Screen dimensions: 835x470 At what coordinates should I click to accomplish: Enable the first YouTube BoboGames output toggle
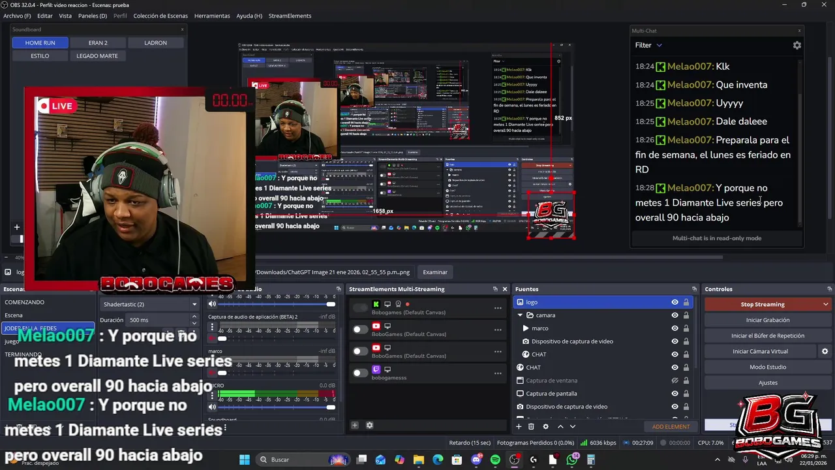[360, 330]
